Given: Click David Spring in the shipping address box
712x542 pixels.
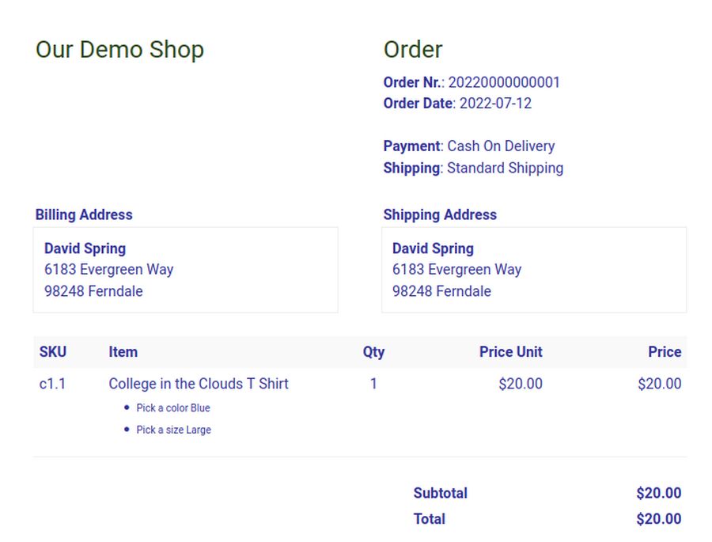Looking at the screenshot, I should (433, 248).
